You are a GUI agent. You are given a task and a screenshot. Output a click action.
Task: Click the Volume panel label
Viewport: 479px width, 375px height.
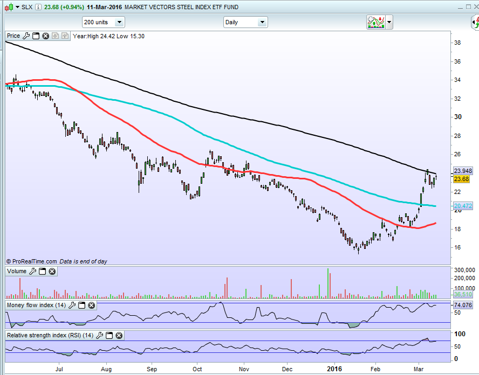coord(17,271)
